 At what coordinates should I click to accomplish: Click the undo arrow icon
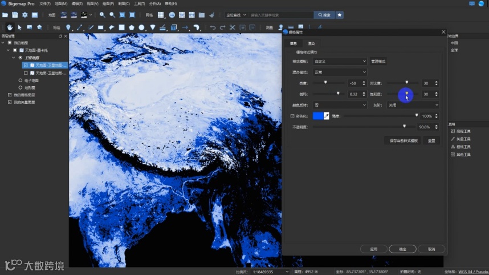pos(213,27)
